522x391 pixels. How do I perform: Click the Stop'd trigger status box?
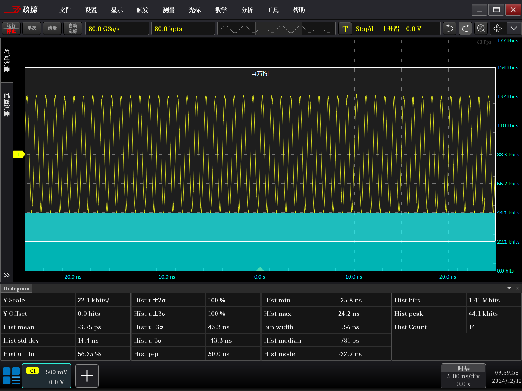(x=389, y=29)
